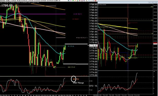Click the 1786.50 price axis label
This screenshot has height=96, width=158.
[x=93, y=5]
